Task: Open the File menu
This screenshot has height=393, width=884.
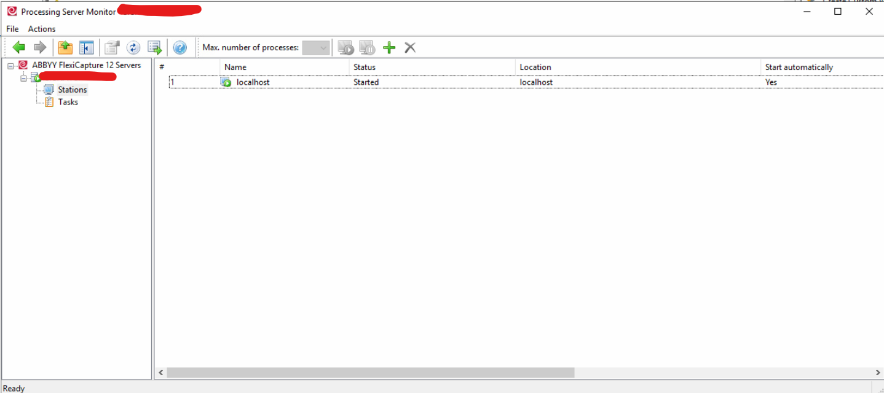Action: coord(12,29)
